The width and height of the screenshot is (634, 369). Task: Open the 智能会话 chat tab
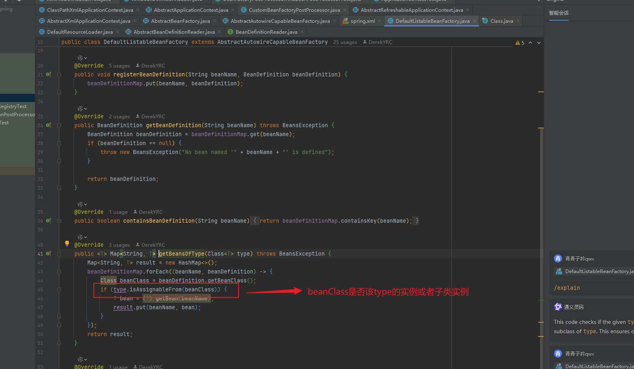(x=559, y=13)
